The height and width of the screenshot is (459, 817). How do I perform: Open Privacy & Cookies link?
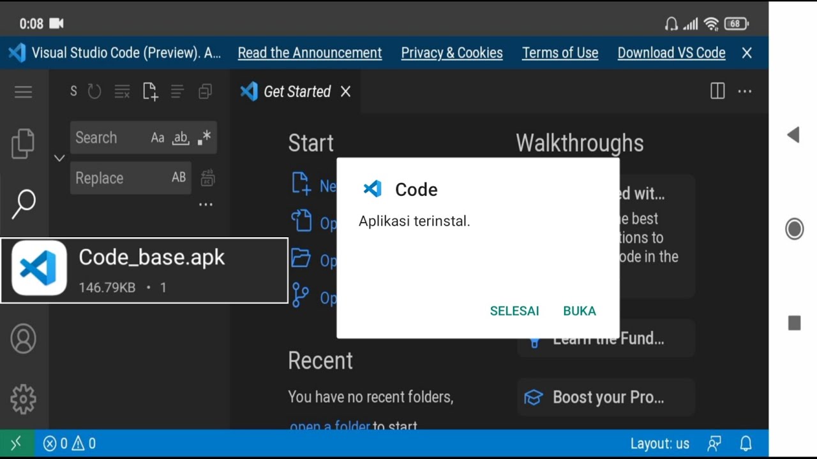click(452, 53)
